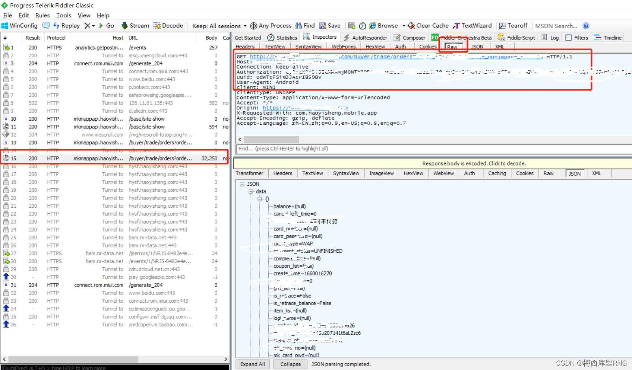Collapse the {} object tree node

tap(260, 199)
